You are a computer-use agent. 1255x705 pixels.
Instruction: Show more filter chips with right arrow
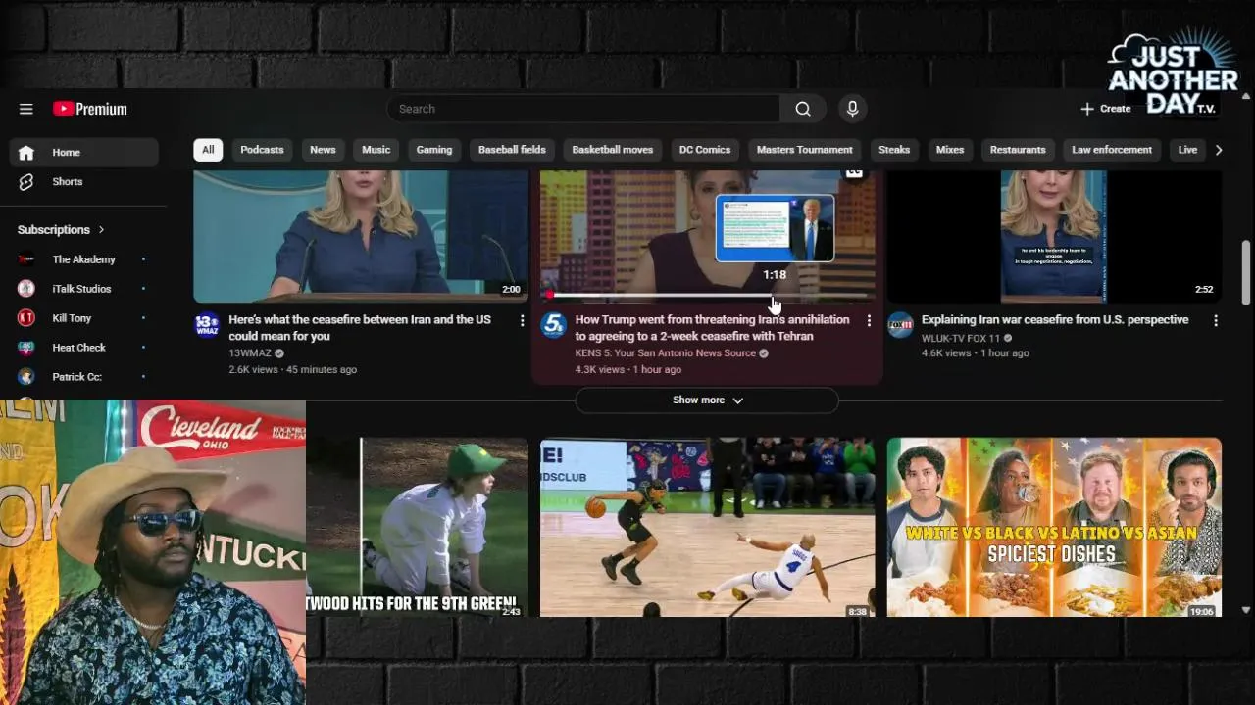(1219, 150)
